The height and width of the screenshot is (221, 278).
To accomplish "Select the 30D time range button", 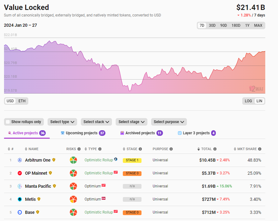I will pos(212,25).
